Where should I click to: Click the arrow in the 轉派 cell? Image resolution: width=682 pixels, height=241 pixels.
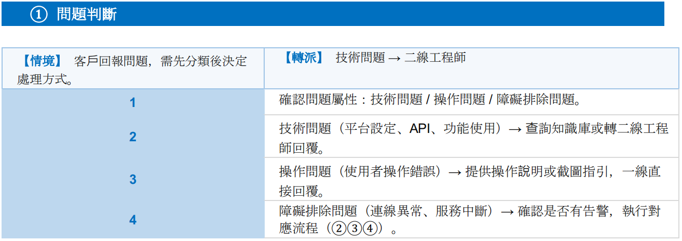pos(394,58)
